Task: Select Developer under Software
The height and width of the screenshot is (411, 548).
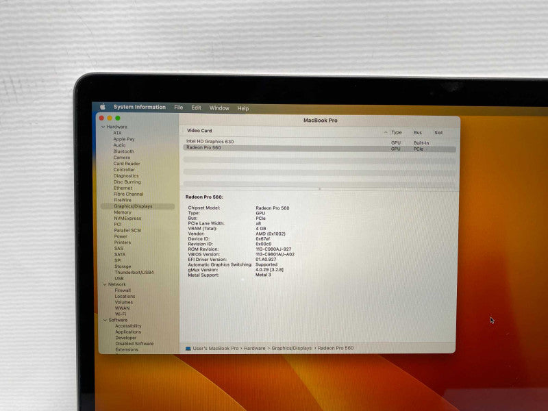Action: click(126, 338)
